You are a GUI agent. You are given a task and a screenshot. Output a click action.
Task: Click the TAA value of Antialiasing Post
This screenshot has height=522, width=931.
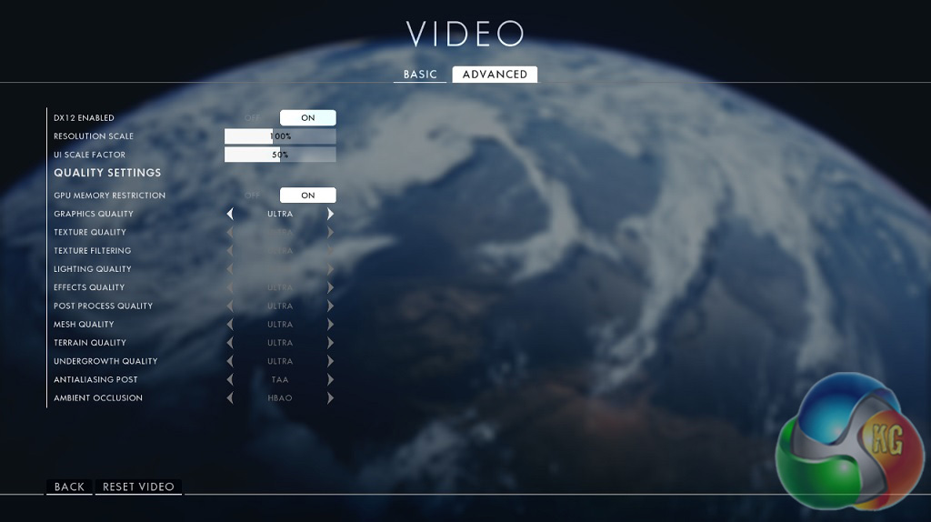280,379
